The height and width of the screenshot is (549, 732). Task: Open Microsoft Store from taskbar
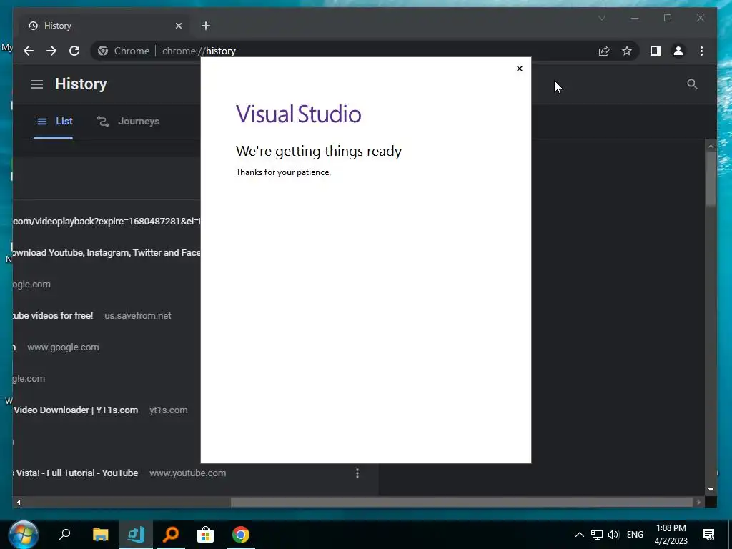(205, 535)
